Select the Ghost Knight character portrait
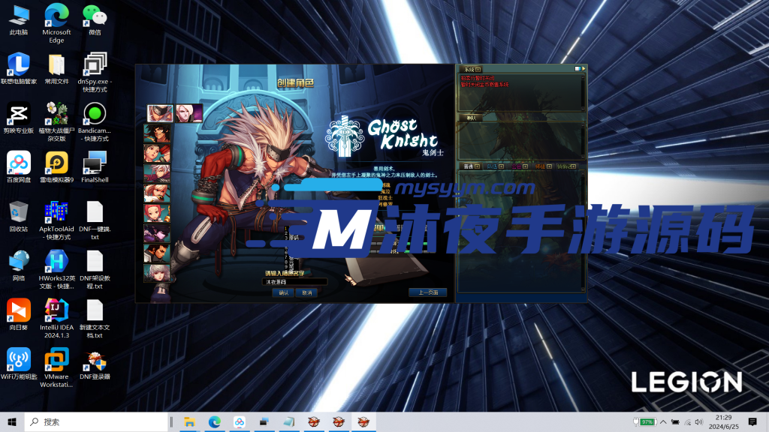 [x=158, y=113]
